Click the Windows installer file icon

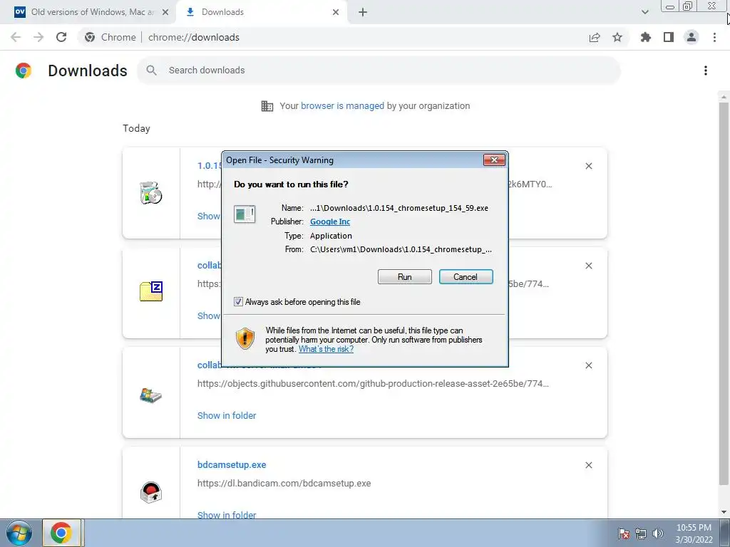pos(151,396)
